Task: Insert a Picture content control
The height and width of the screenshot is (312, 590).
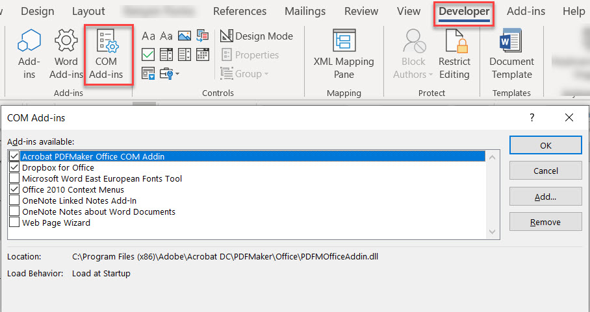Action: [x=185, y=36]
